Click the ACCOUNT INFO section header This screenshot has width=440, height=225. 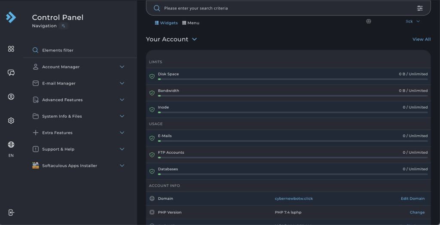(x=165, y=186)
